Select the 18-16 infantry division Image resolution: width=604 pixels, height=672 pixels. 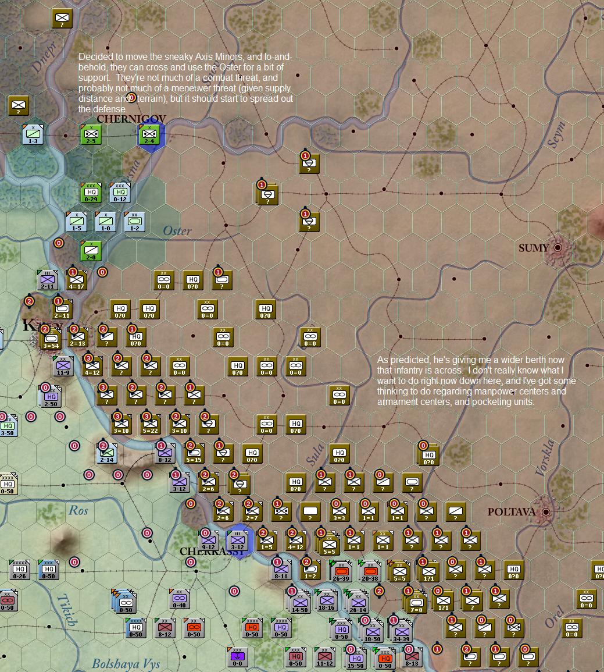coord(326,600)
